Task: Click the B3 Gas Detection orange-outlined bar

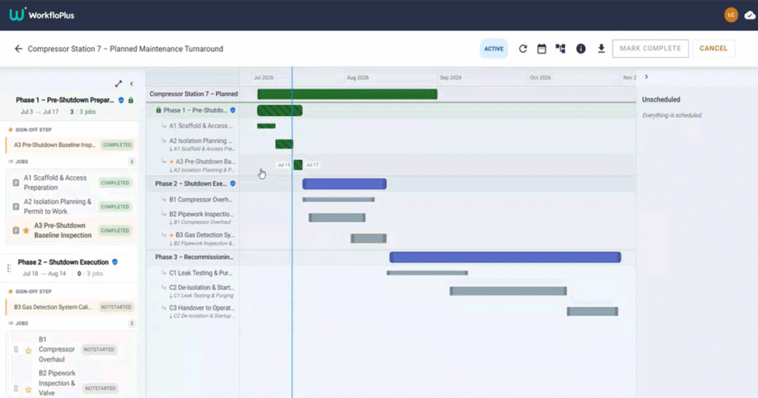Action: tap(369, 238)
